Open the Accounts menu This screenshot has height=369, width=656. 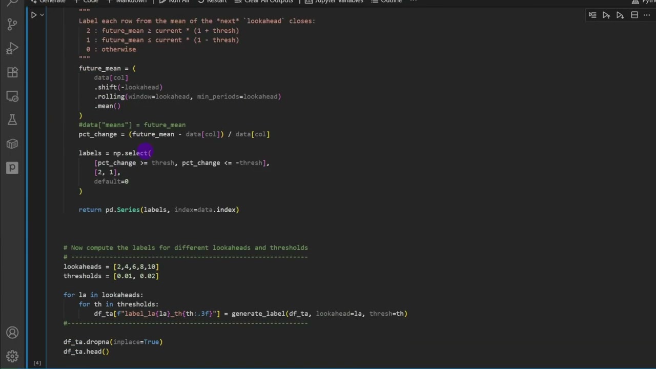point(12,333)
